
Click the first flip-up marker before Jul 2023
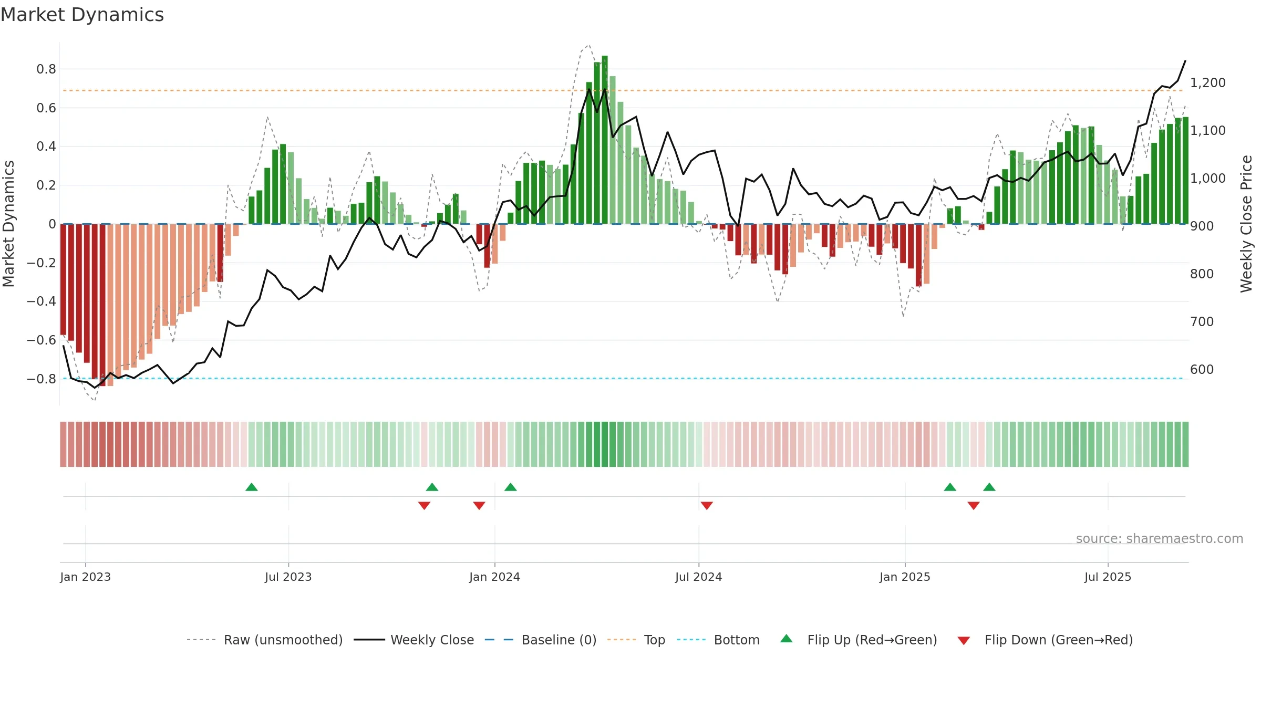(x=252, y=487)
